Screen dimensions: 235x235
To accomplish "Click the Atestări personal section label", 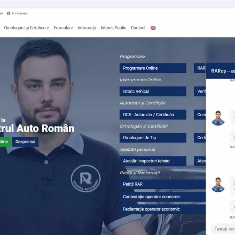I will (x=138, y=149).
